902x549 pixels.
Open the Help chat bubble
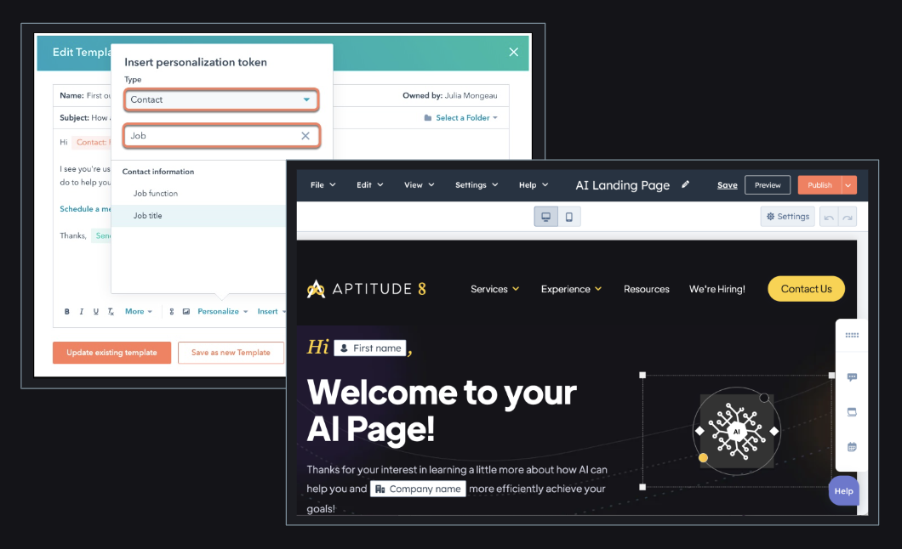844,491
